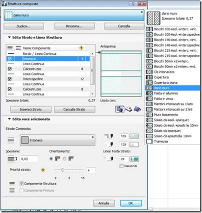Click the Priorità strato slider handle

pyautogui.click(x=62, y=170)
